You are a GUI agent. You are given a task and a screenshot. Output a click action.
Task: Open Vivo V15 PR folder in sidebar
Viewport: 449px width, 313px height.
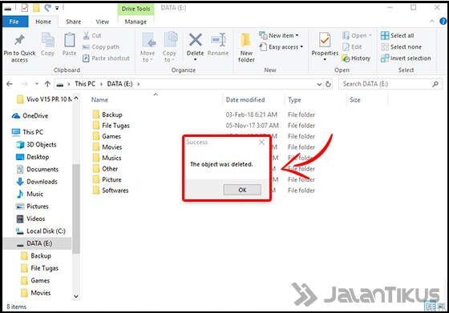44,99
